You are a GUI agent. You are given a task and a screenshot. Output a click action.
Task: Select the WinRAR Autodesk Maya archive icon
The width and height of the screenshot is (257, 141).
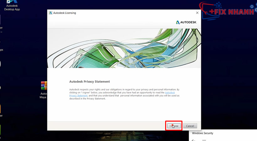44,86
